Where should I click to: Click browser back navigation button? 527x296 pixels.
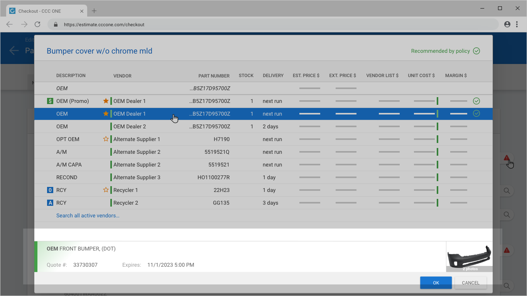[x=10, y=24]
